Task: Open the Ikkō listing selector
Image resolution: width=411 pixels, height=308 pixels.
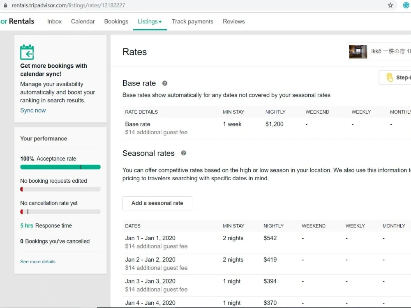Action: click(379, 52)
